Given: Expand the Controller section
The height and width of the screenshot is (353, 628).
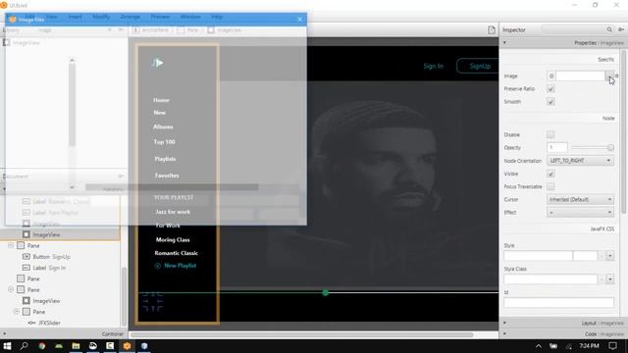Looking at the screenshot, I should [x=63, y=333].
